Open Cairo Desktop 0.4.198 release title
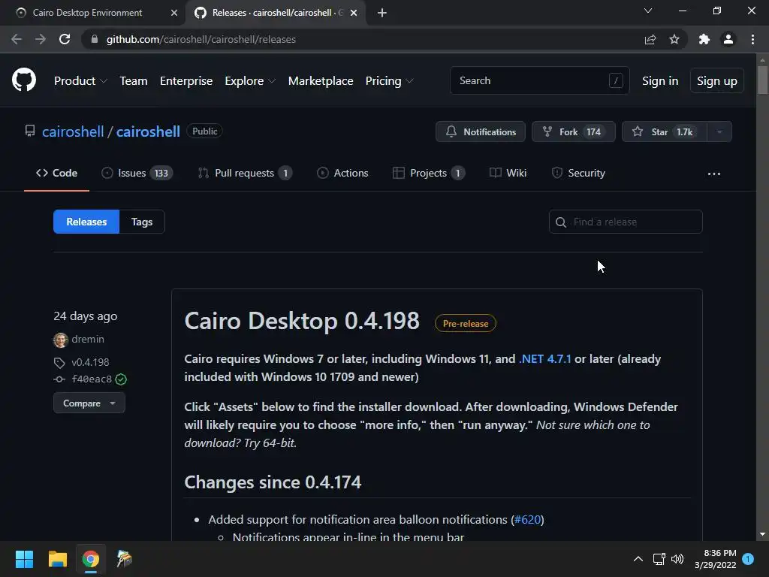Viewport: 769px width, 577px height. click(302, 321)
